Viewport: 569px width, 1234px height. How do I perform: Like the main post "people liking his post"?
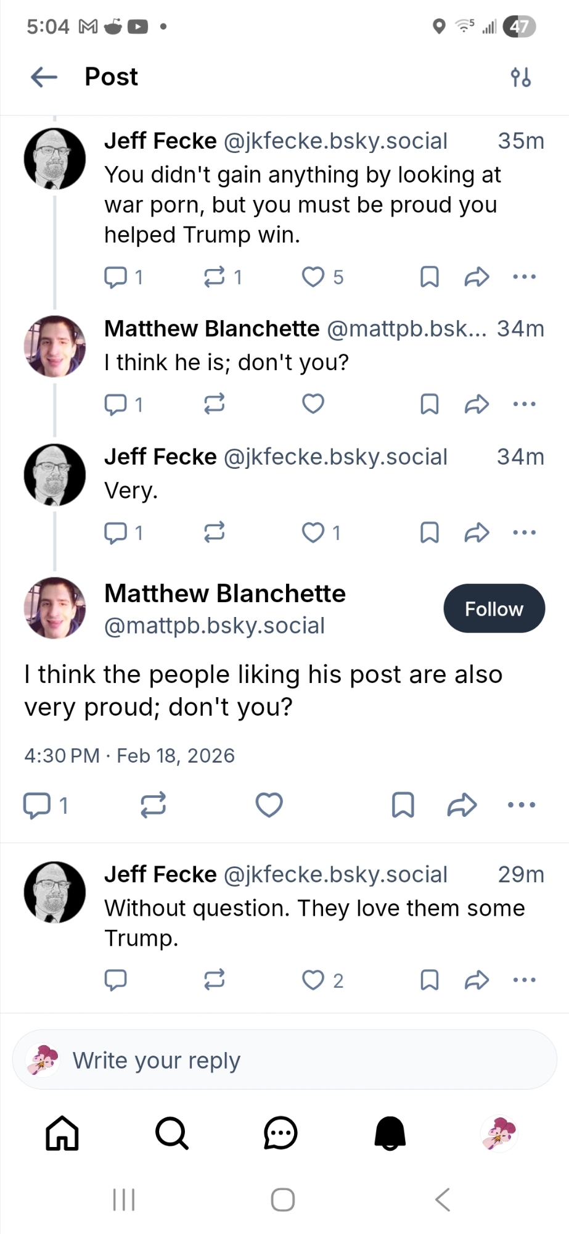(x=269, y=805)
